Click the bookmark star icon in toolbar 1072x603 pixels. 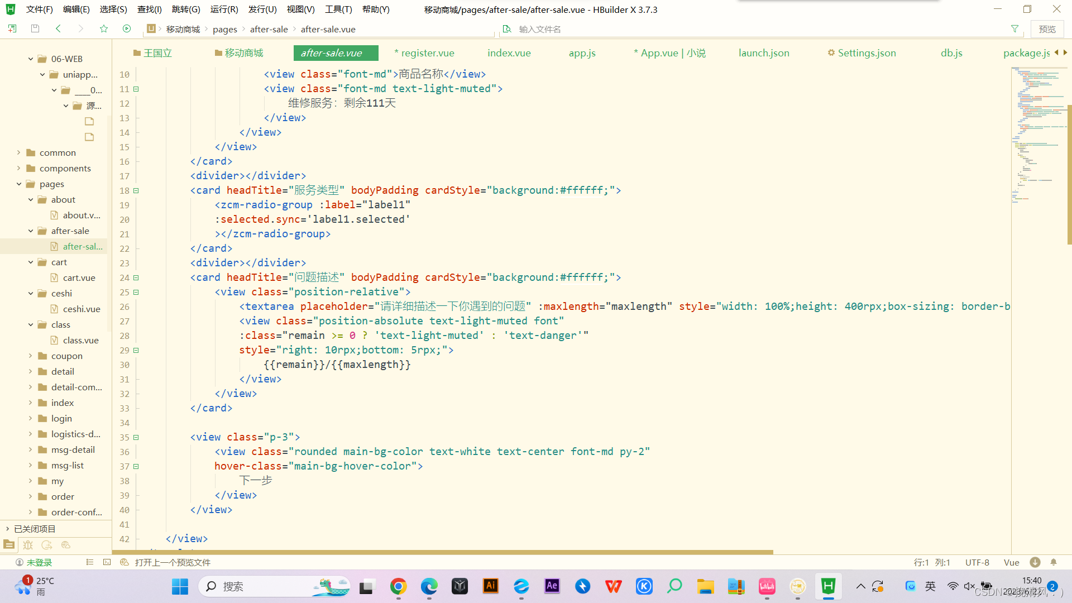pyautogui.click(x=104, y=28)
